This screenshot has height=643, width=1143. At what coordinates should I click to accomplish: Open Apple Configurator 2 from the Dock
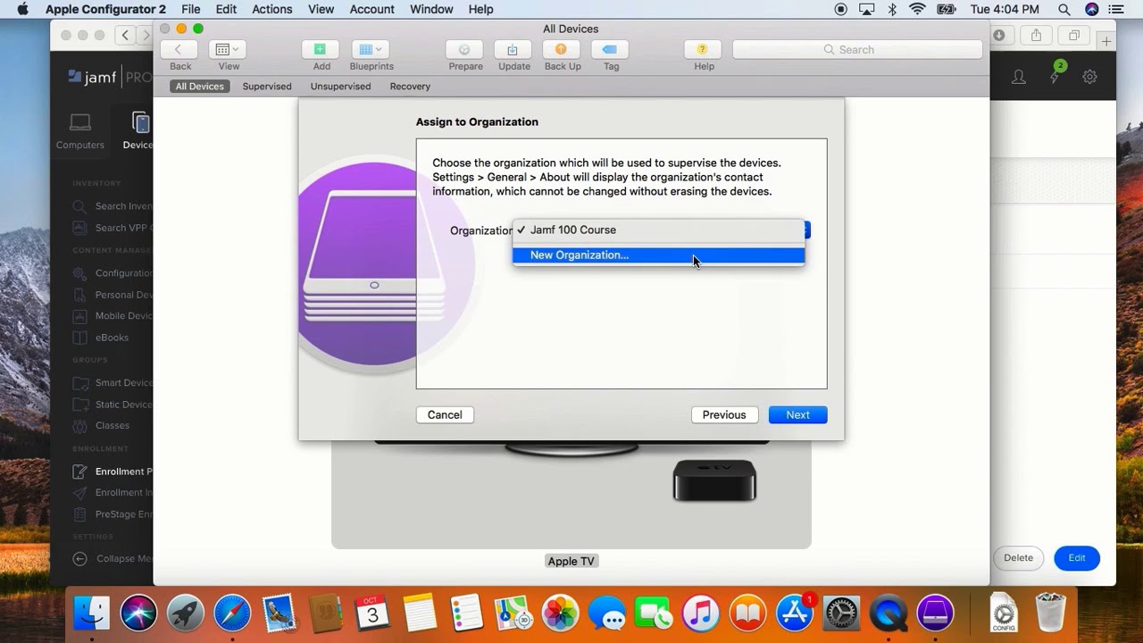pos(935,614)
